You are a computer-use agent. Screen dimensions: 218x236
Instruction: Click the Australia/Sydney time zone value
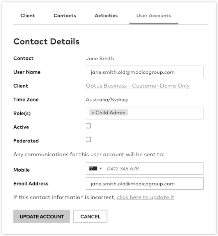point(107,100)
